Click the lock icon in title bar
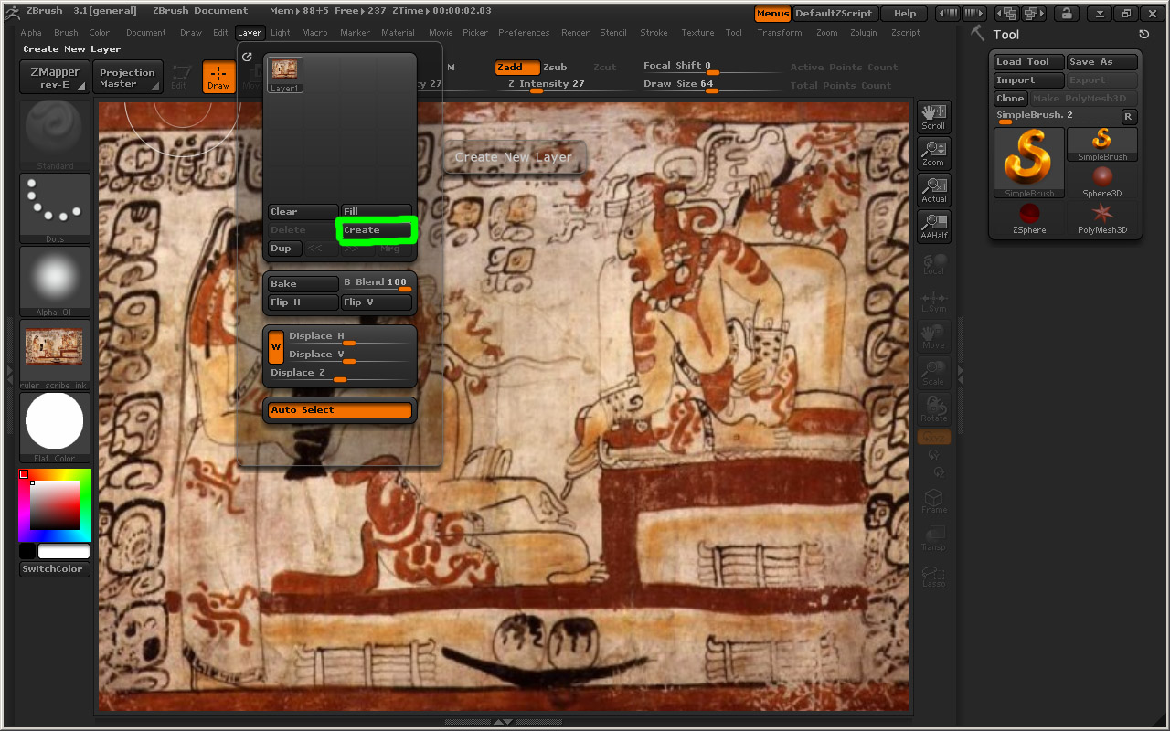This screenshot has width=1170, height=731. click(x=1066, y=13)
